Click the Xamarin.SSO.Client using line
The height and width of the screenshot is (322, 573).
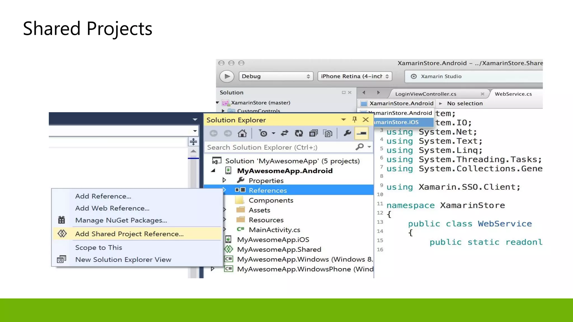(453, 187)
